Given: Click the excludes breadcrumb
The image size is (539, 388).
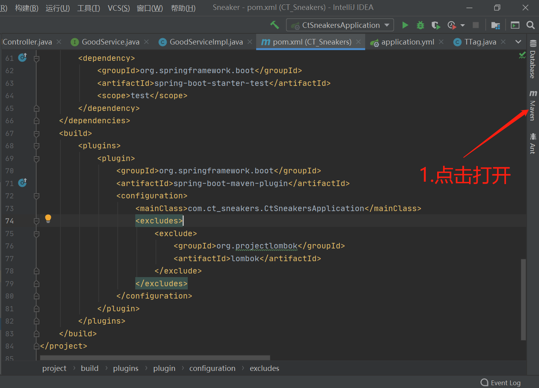Looking at the screenshot, I should (x=265, y=369).
